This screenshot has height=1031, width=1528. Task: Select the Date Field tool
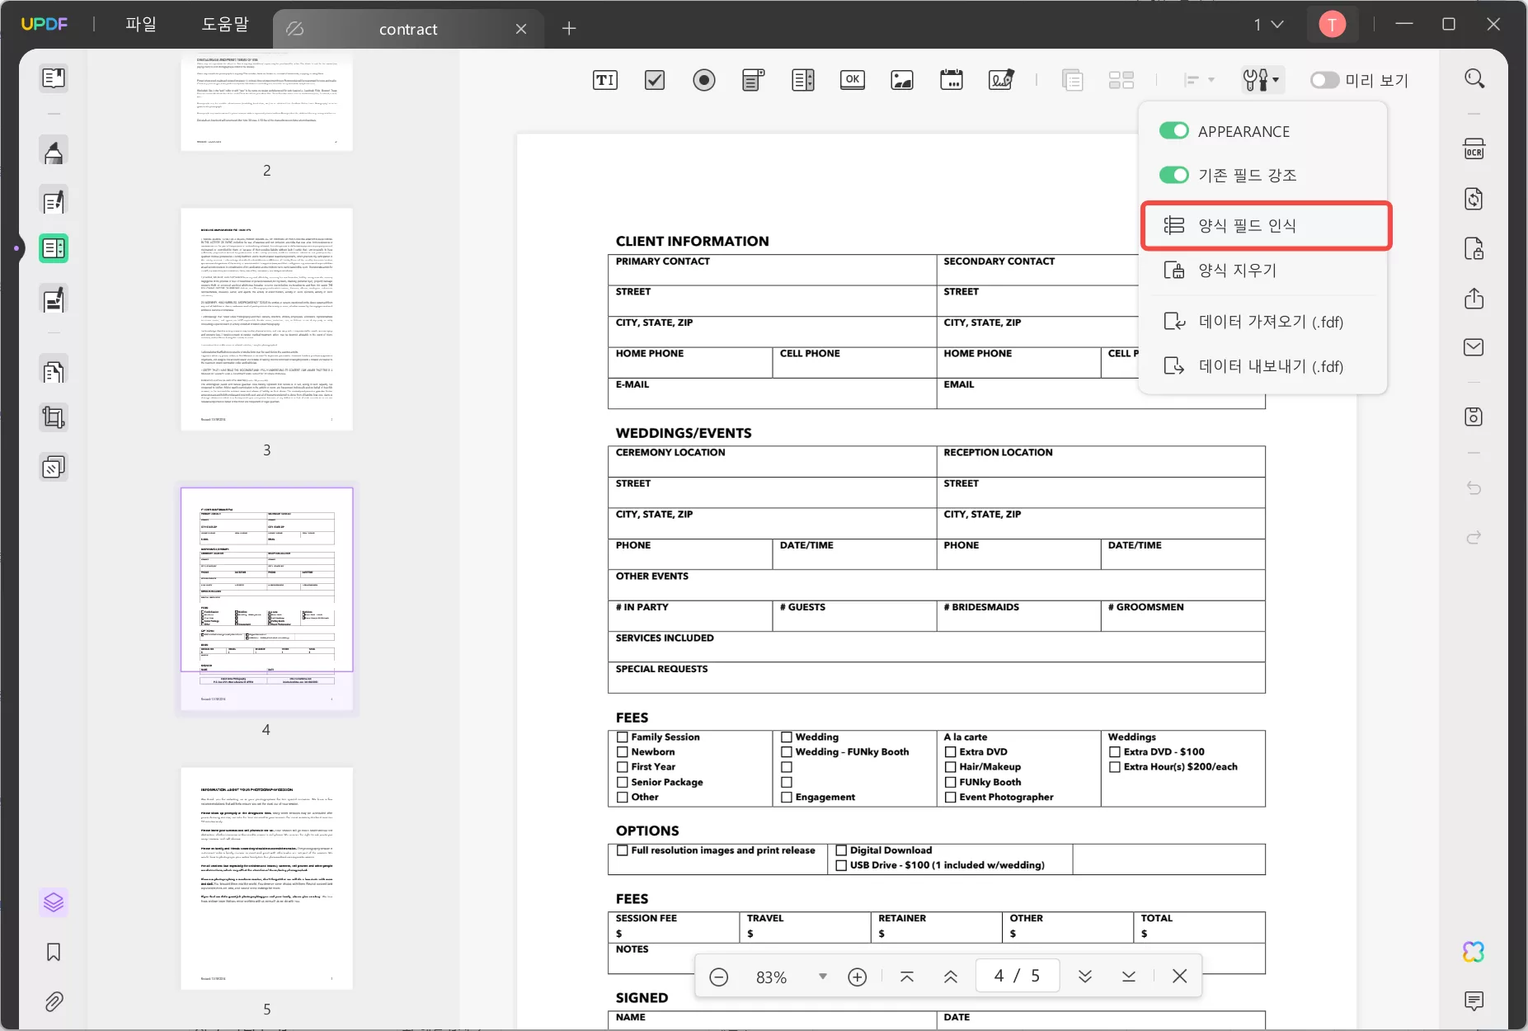(x=952, y=80)
